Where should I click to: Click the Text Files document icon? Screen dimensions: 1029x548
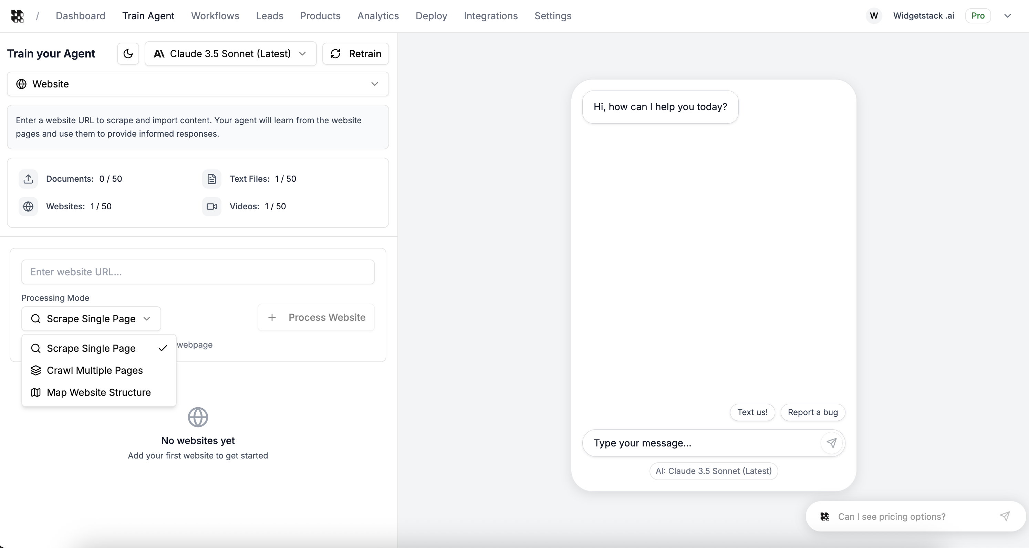pos(211,179)
